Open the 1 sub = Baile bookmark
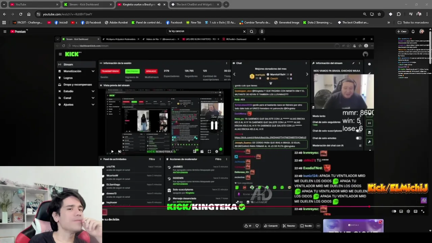Image resolution: width=432 pixels, height=243 pixels. click(x=220, y=23)
